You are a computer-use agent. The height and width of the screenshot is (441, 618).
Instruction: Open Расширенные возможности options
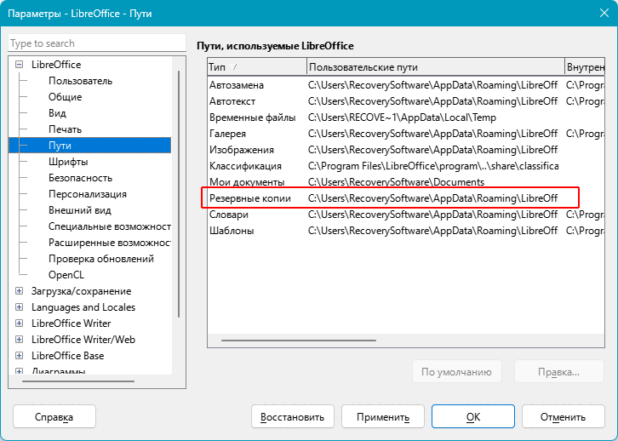[x=110, y=243]
